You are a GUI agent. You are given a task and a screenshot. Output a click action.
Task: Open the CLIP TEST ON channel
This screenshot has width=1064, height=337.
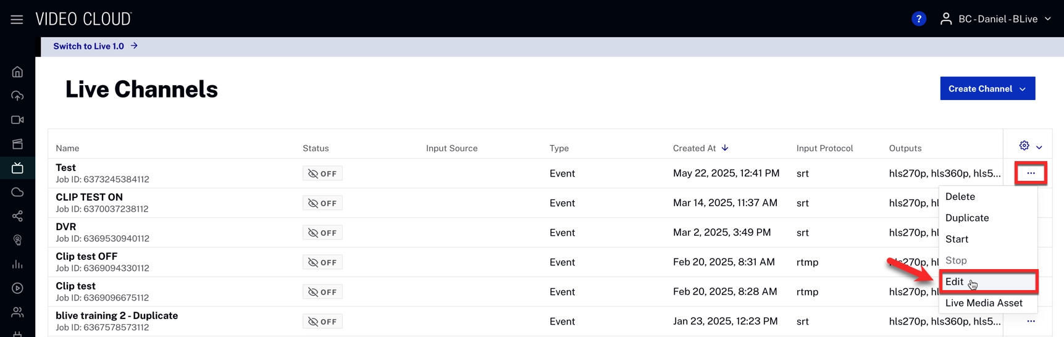pos(89,198)
